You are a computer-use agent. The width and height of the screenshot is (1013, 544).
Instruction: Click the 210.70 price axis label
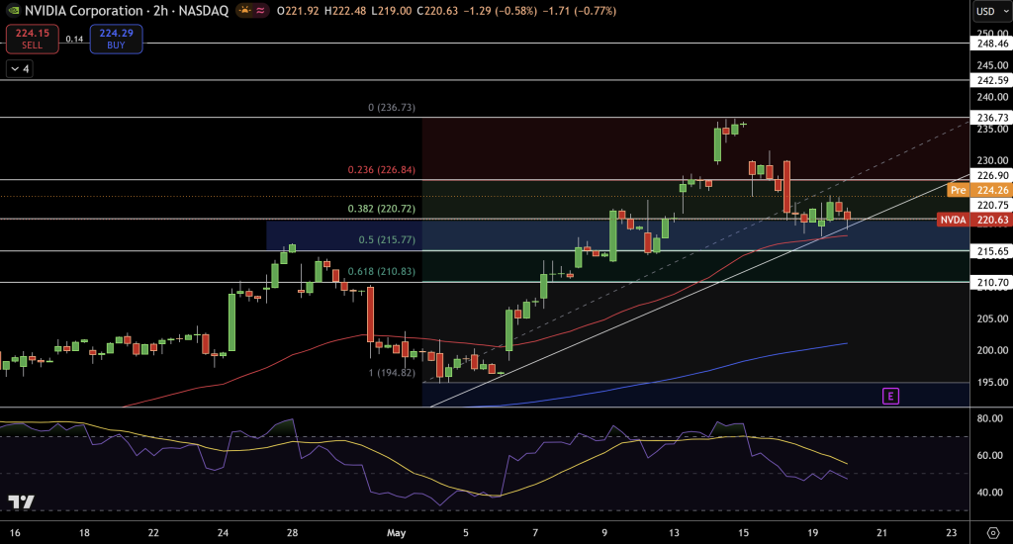991,282
